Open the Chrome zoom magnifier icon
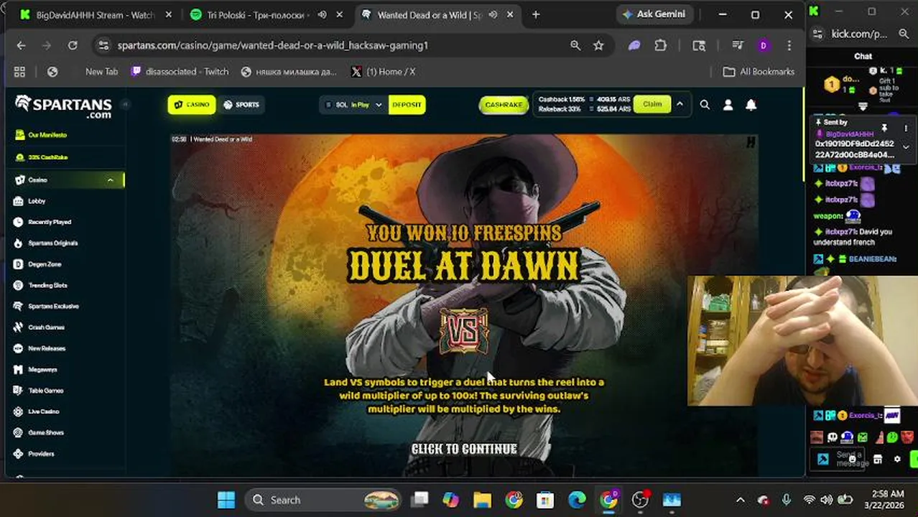Viewport: 918px width, 517px height. click(x=575, y=45)
